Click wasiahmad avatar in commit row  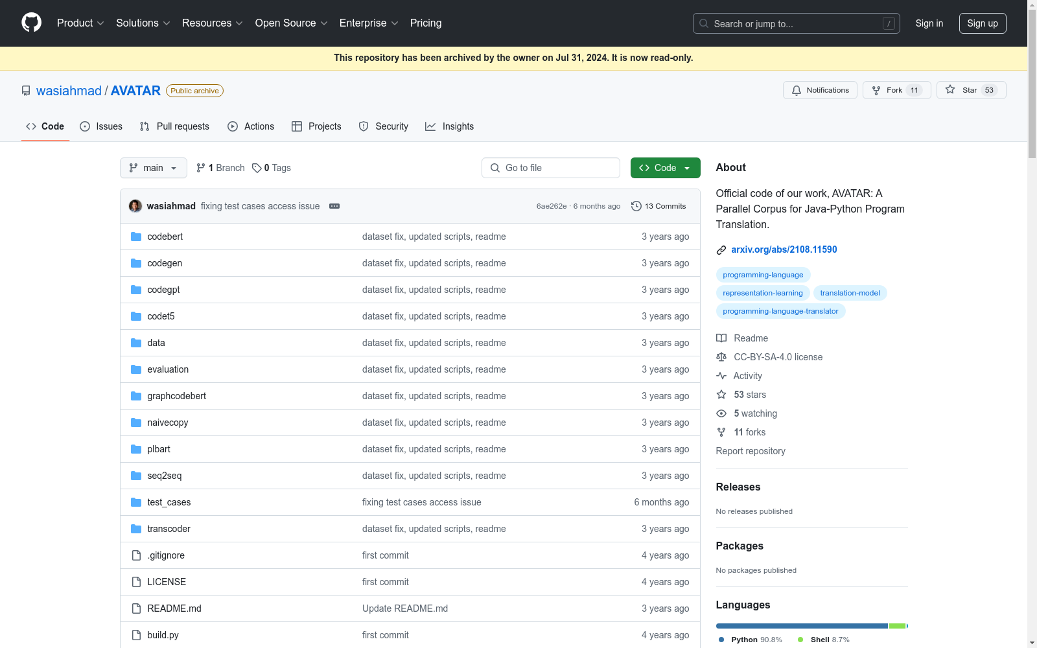coord(135,206)
